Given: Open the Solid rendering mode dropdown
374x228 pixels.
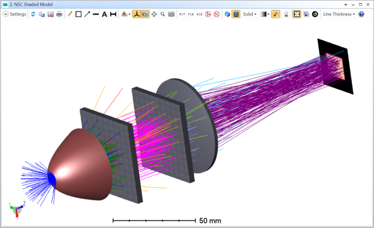Looking at the screenshot, I should pyautogui.click(x=249, y=14).
